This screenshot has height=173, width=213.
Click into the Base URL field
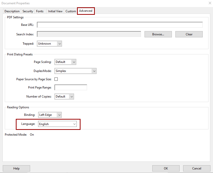(120, 25)
